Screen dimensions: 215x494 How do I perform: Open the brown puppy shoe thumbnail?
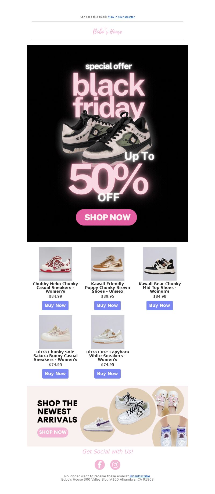107,264
